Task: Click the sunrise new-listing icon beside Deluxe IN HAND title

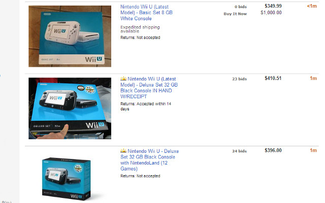Action: click(123, 79)
